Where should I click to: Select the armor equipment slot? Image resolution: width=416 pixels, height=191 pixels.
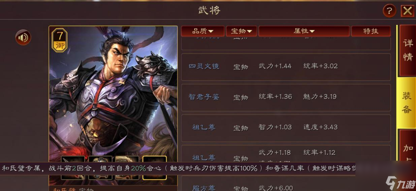(x=100, y=167)
